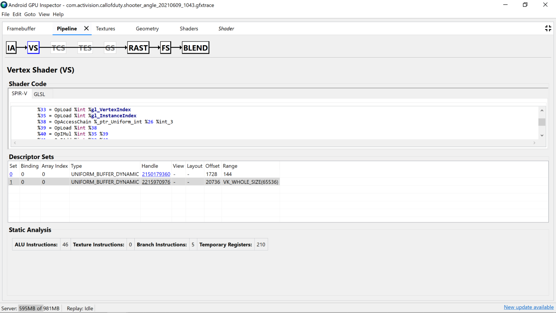The image size is (556, 313).
Task: Open the File menu
Action: 5,14
